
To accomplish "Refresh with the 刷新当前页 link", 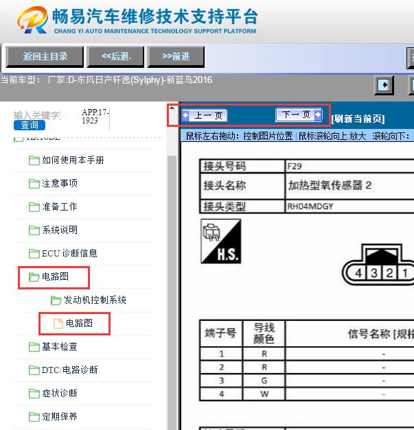I will pyautogui.click(x=358, y=119).
